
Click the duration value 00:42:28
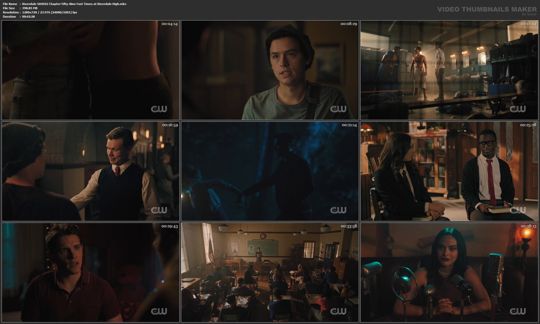point(28,16)
